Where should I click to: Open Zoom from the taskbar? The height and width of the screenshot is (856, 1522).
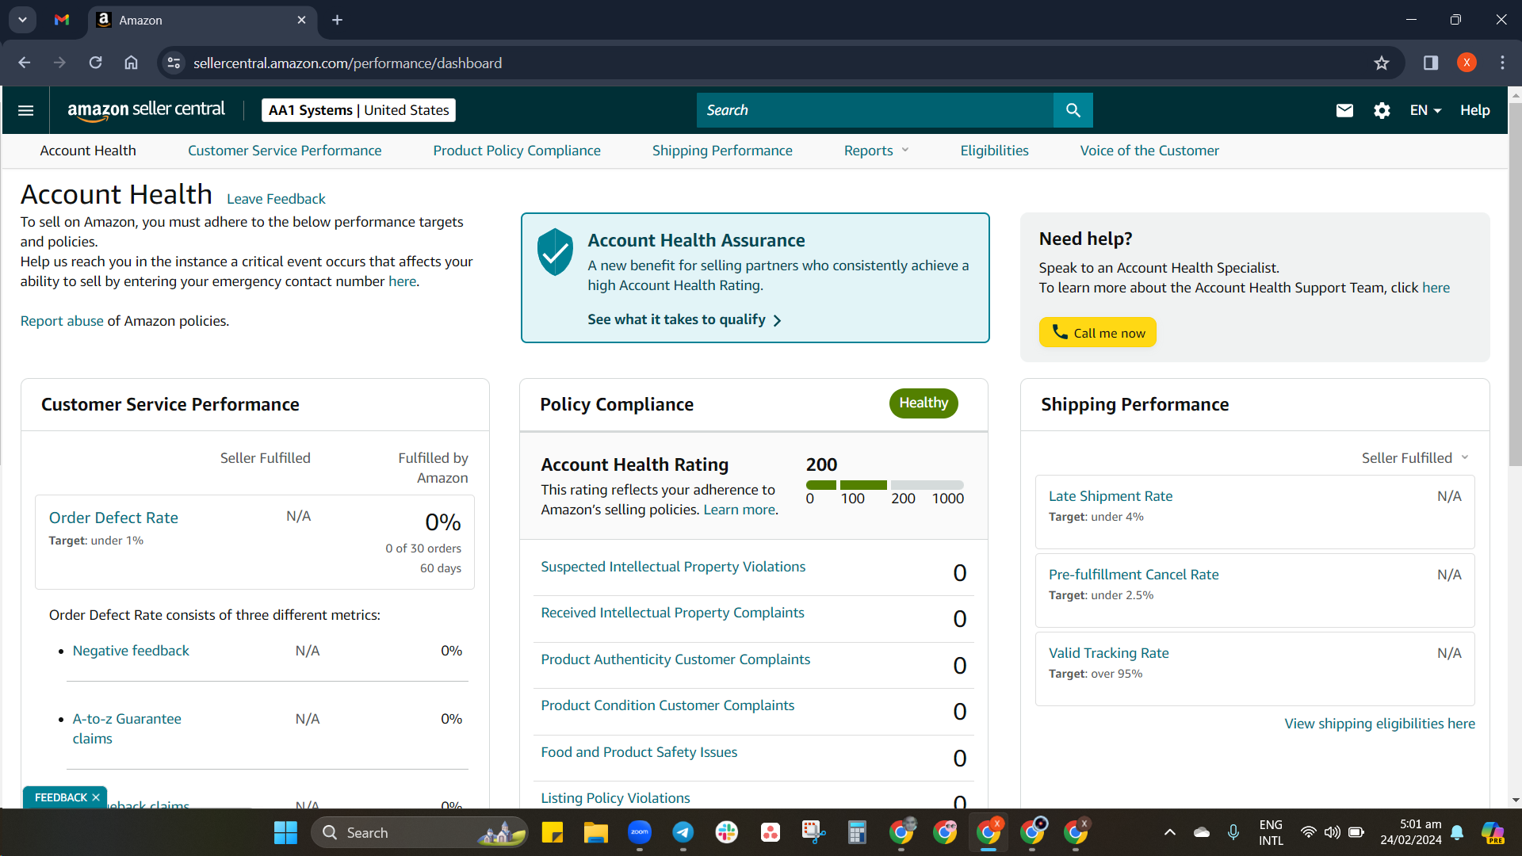[639, 832]
